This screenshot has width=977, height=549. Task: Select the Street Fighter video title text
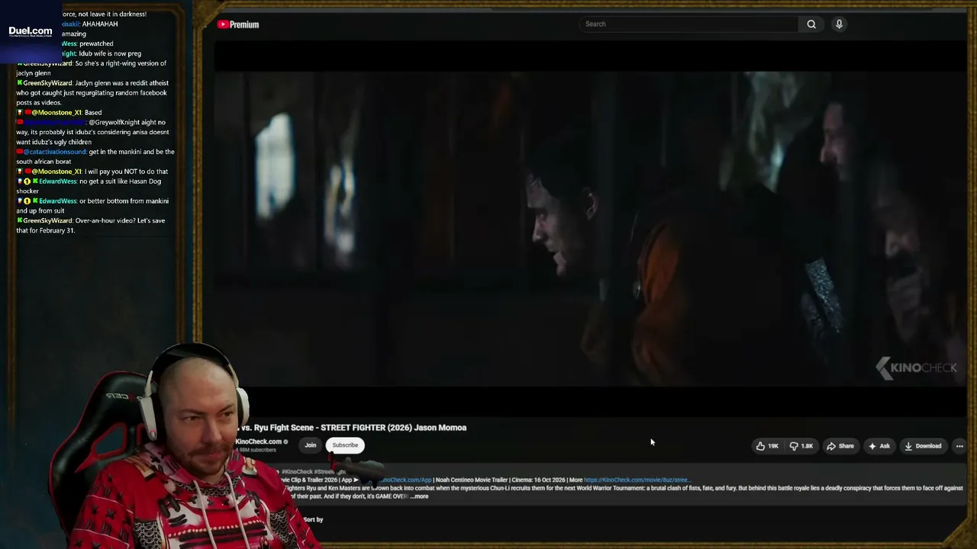coord(353,428)
